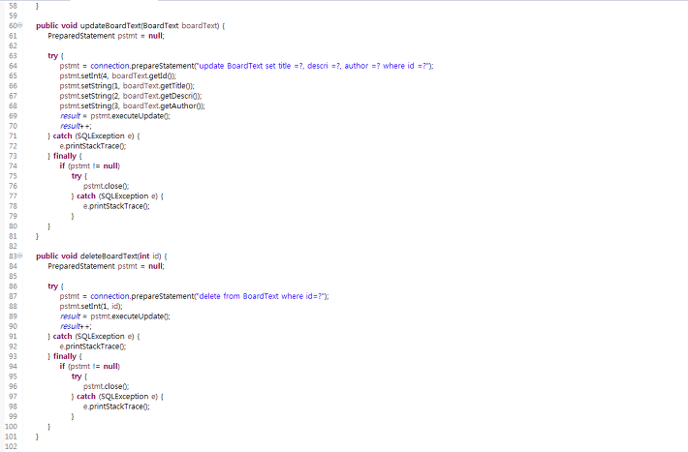This screenshot has height=452, width=688.
Task: Click the update BoardText SQL string
Action: click(312, 66)
